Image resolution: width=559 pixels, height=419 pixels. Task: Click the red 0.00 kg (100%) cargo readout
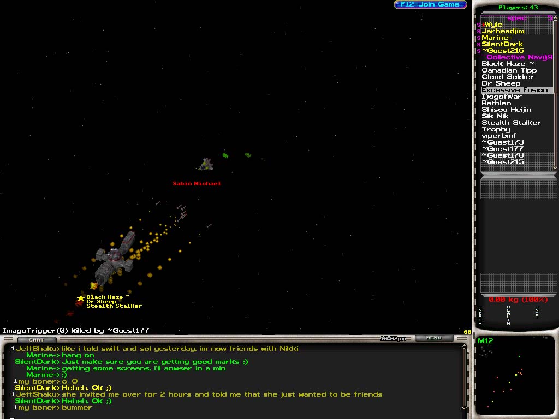518,300
